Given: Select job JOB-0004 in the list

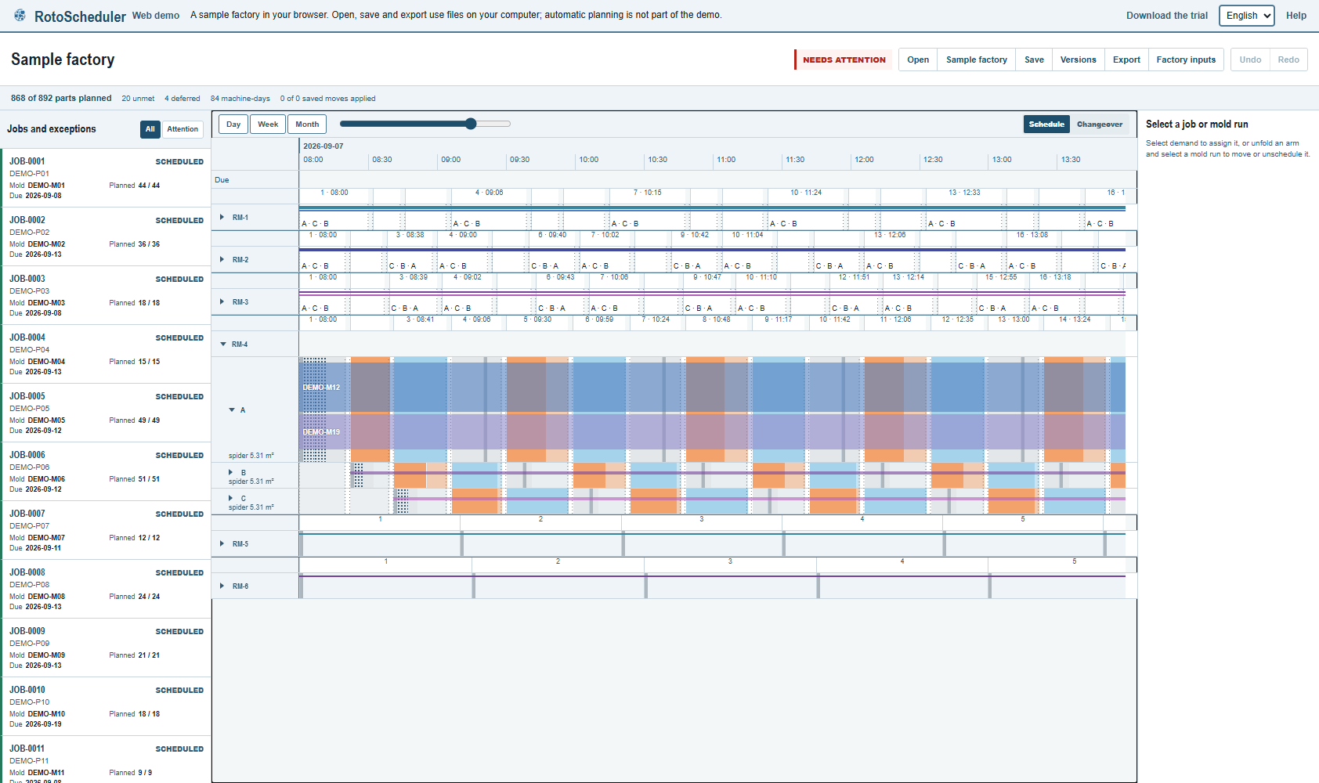Looking at the screenshot, I should 106,354.
